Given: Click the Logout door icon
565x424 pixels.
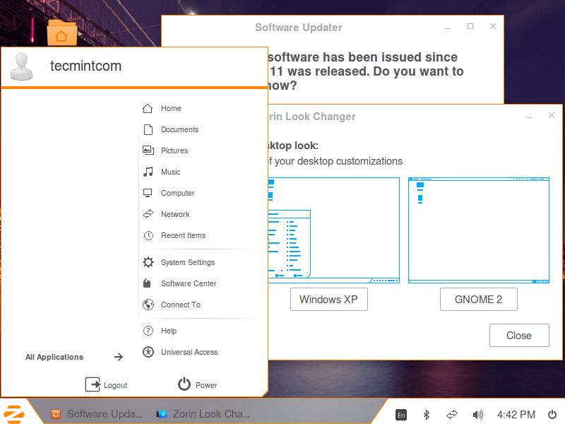Looking at the screenshot, I should pyautogui.click(x=93, y=384).
